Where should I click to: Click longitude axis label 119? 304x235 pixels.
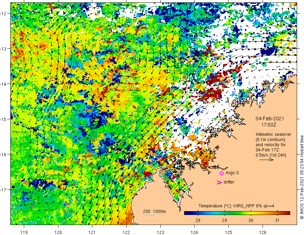point(24,232)
